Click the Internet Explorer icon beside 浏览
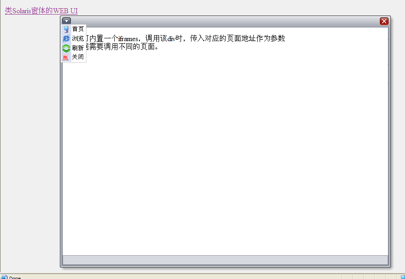Image resolution: width=405 pixels, height=279 pixels. click(x=66, y=38)
